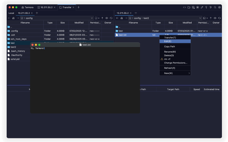Open the left panel config path dropdown
228x142 pixels.
[92, 18]
